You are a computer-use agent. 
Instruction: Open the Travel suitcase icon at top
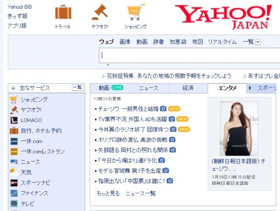(63, 12)
